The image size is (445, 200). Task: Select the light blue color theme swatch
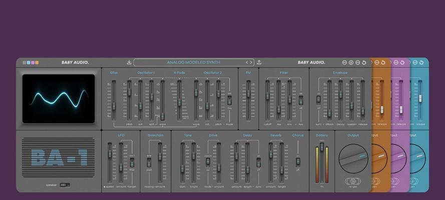[x=29, y=62]
